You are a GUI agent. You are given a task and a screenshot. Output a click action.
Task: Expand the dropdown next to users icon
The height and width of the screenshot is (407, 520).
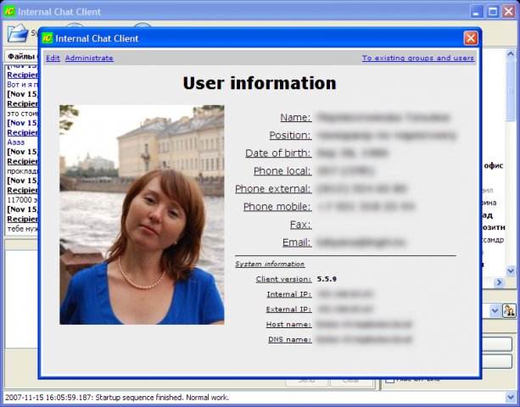pos(495,310)
